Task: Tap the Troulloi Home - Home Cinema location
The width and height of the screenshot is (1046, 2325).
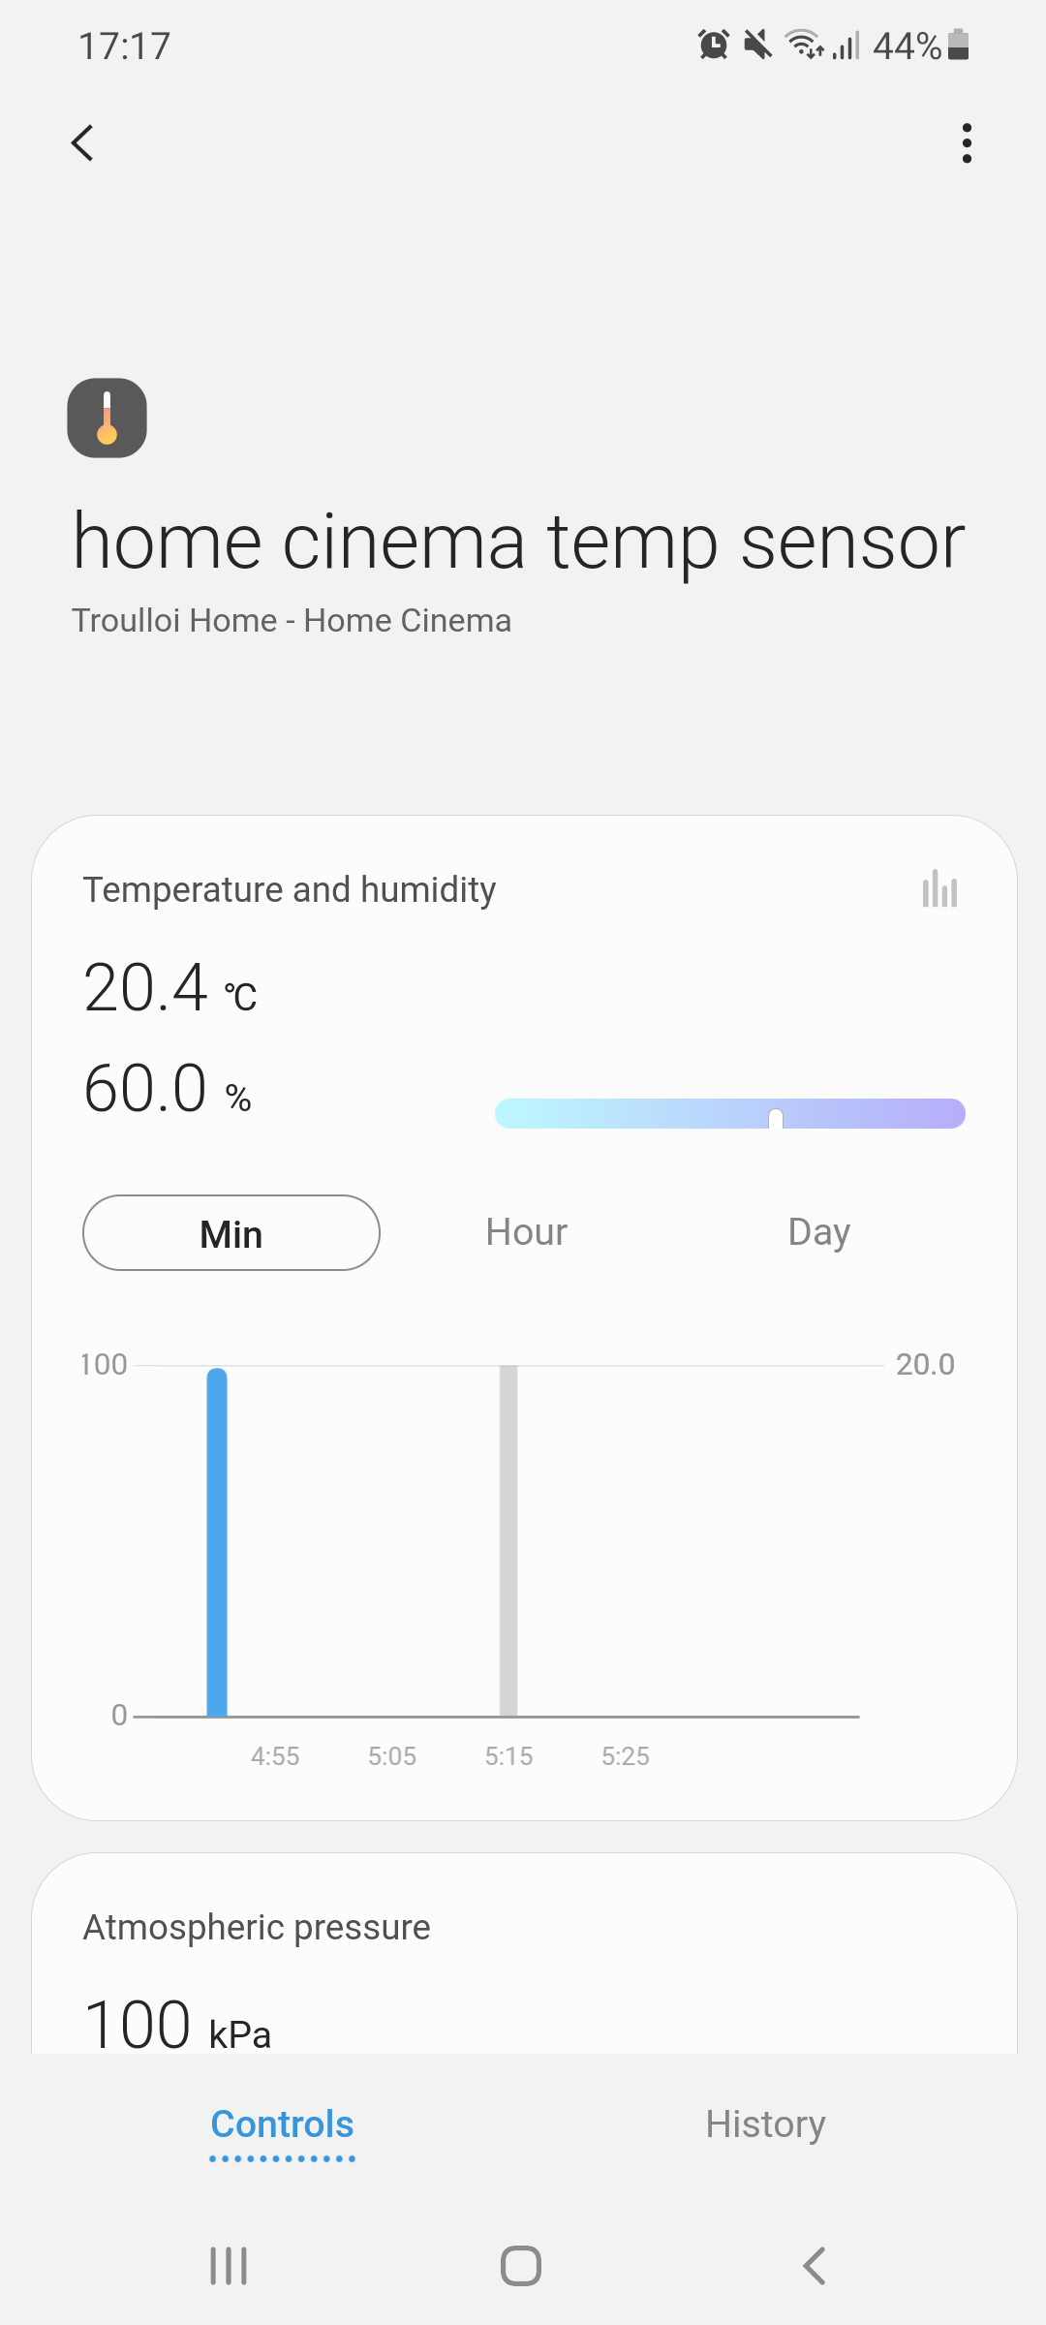Action: 292,621
